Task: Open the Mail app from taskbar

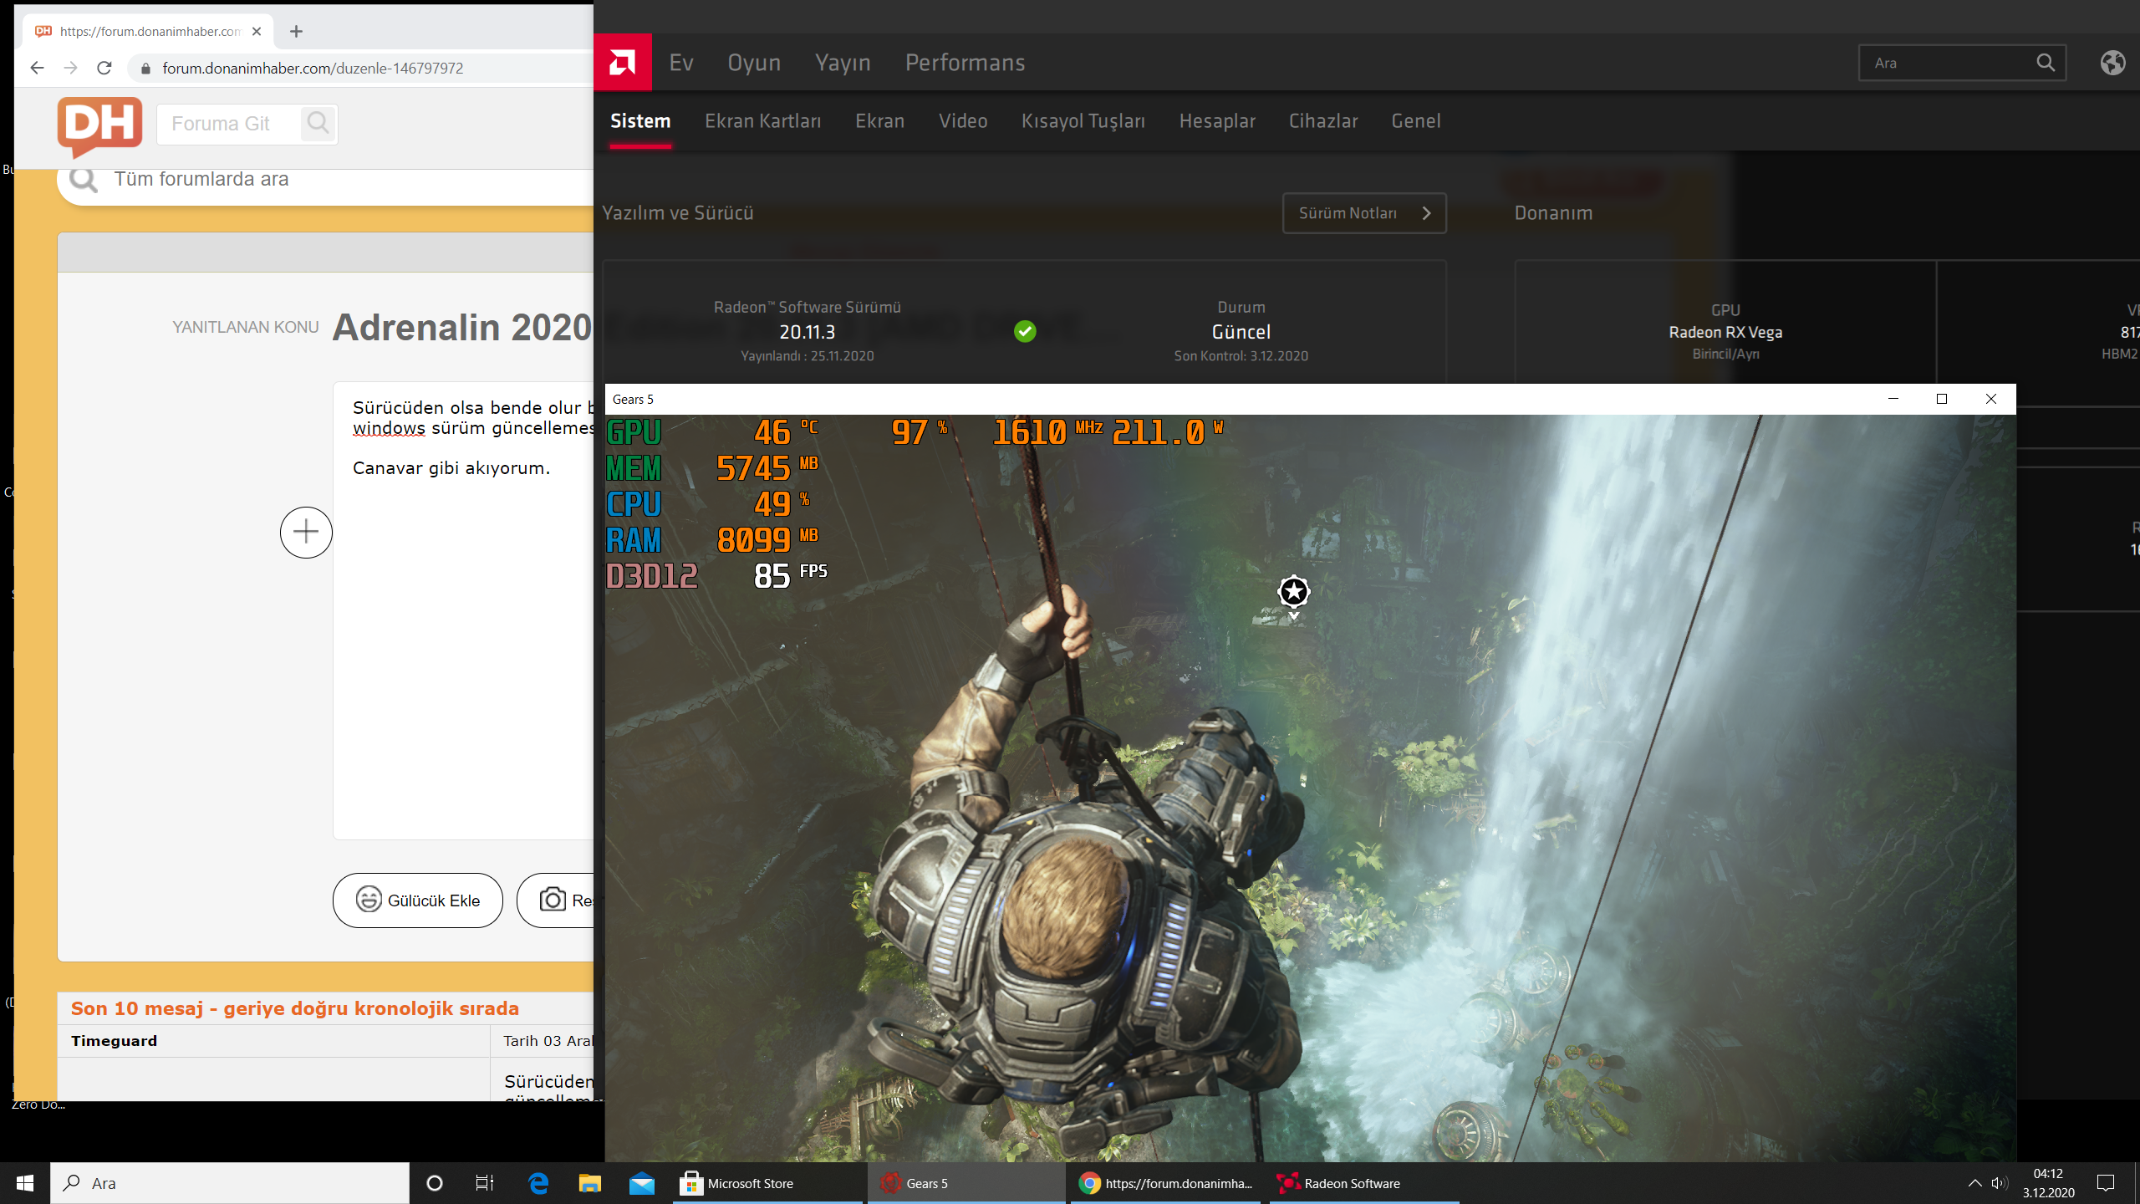Action: click(x=642, y=1183)
